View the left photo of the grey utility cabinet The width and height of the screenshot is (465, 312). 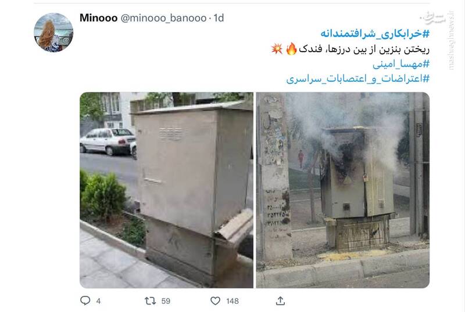tap(166, 190)
